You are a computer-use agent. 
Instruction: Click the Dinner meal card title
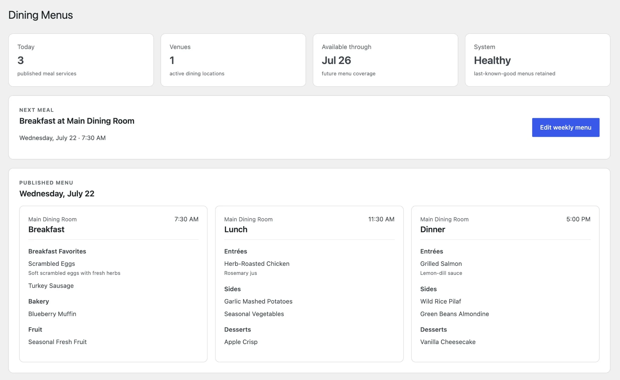pos(433,230)
